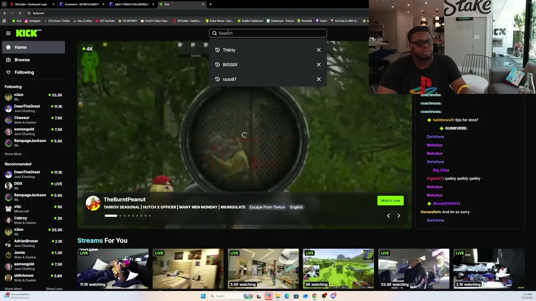Click the English language tag
The height and width of the screenshot is (301, 536).
[296, 207]
